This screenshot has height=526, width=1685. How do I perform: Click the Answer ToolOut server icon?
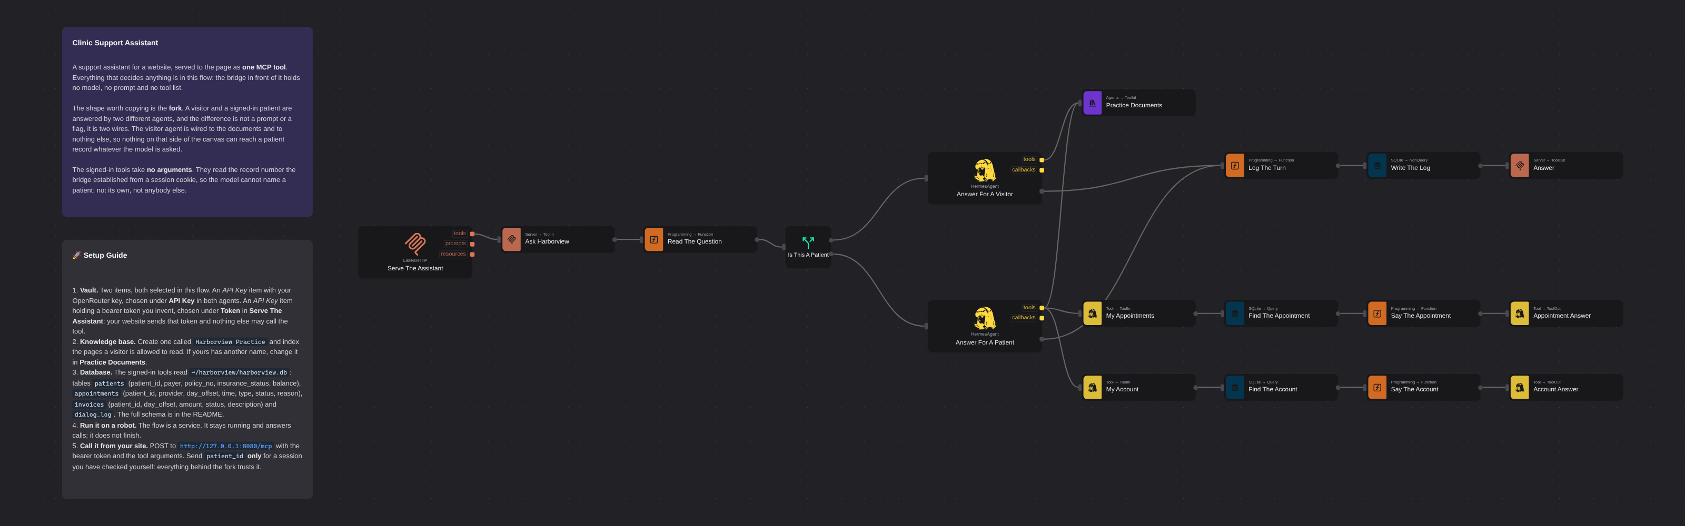(x=1520, y=166)
